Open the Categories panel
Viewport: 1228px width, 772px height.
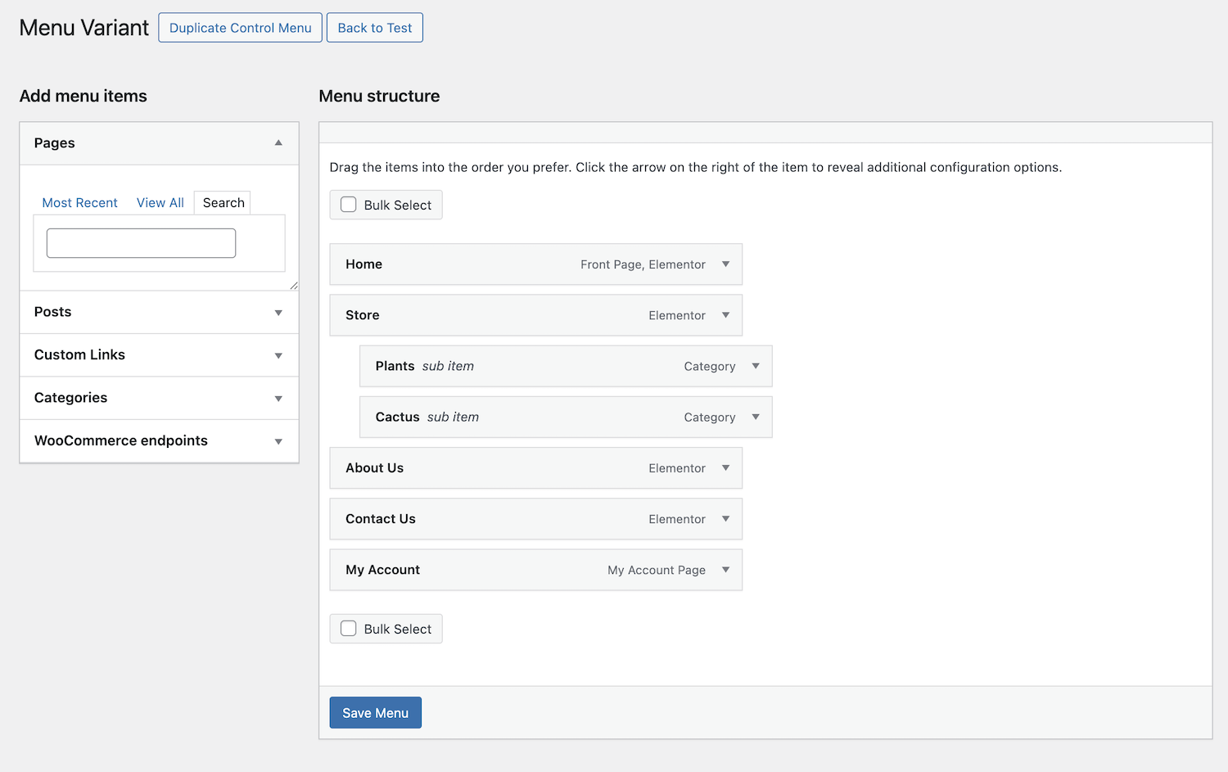pyautogui.click(x=278, y=398)
